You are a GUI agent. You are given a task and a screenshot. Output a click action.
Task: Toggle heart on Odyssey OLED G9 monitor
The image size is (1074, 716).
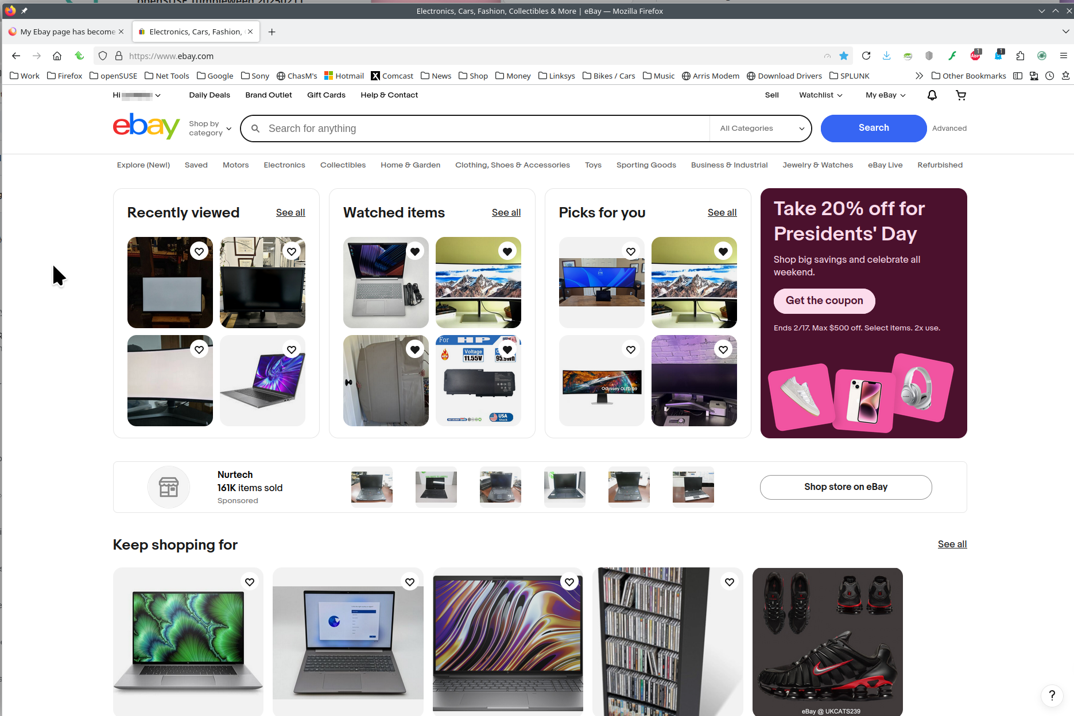coord(630,349)
